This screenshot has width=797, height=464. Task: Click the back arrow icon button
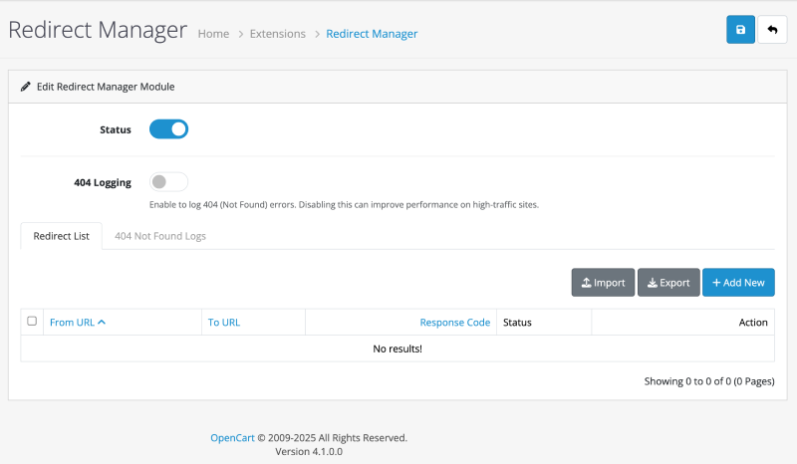pyautogui.click(x=772, y=30)
